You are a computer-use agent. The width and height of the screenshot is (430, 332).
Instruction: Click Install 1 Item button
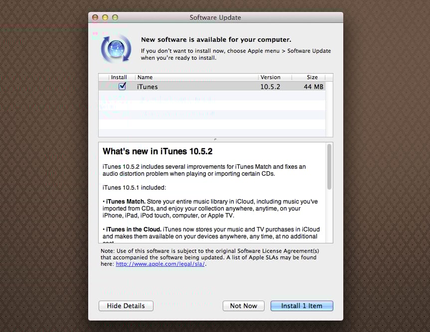301,306
